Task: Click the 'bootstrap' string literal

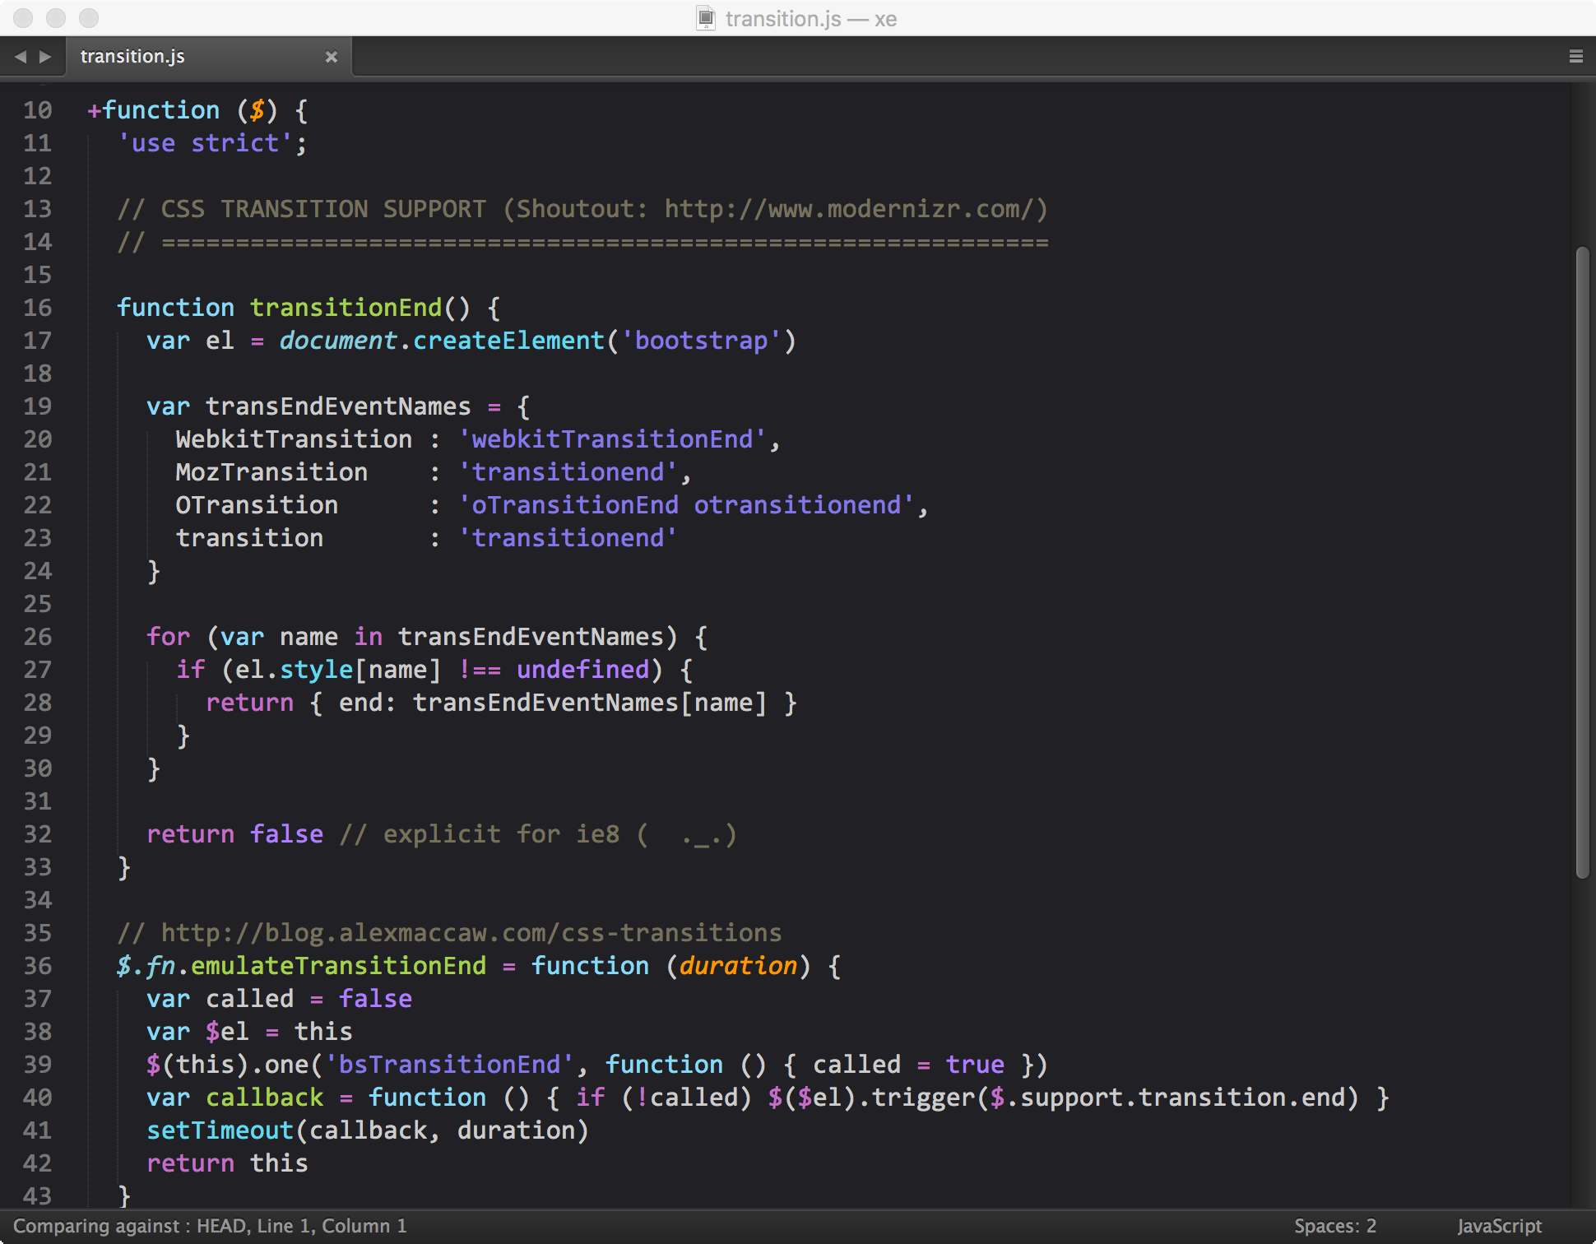Action: 702,341
